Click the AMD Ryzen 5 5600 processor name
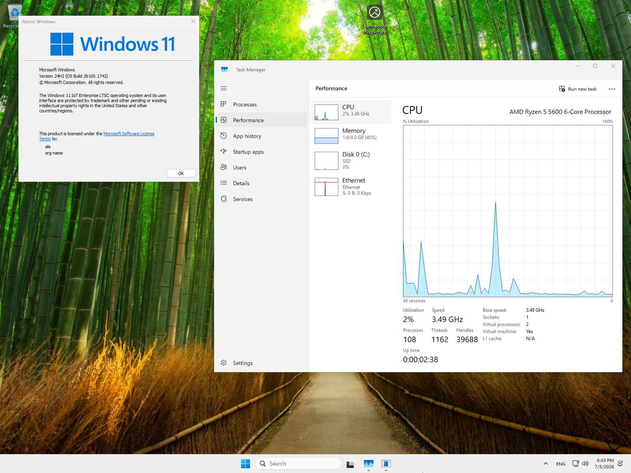The image size is (631, 473). [x=560, y=112]
